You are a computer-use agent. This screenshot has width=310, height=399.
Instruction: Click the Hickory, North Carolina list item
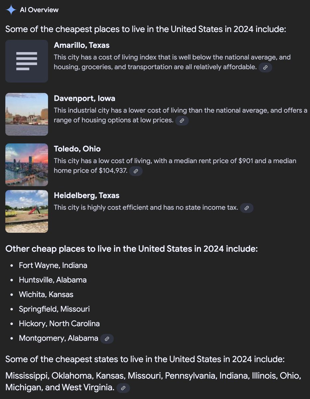(x=59, y=324)
